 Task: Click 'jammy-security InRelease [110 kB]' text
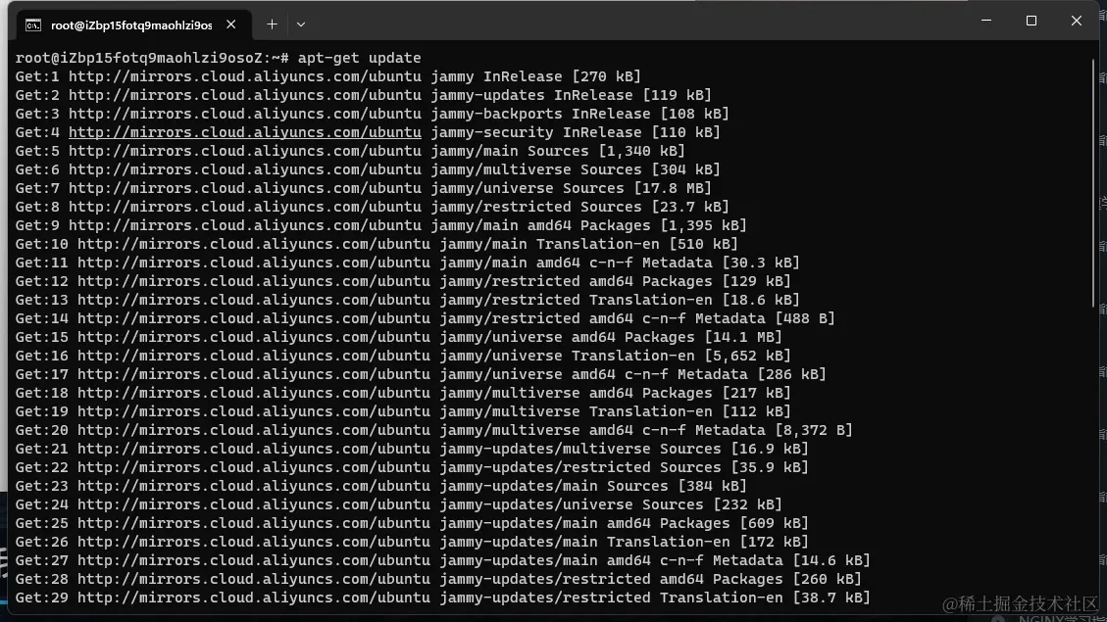pos(576,132)
